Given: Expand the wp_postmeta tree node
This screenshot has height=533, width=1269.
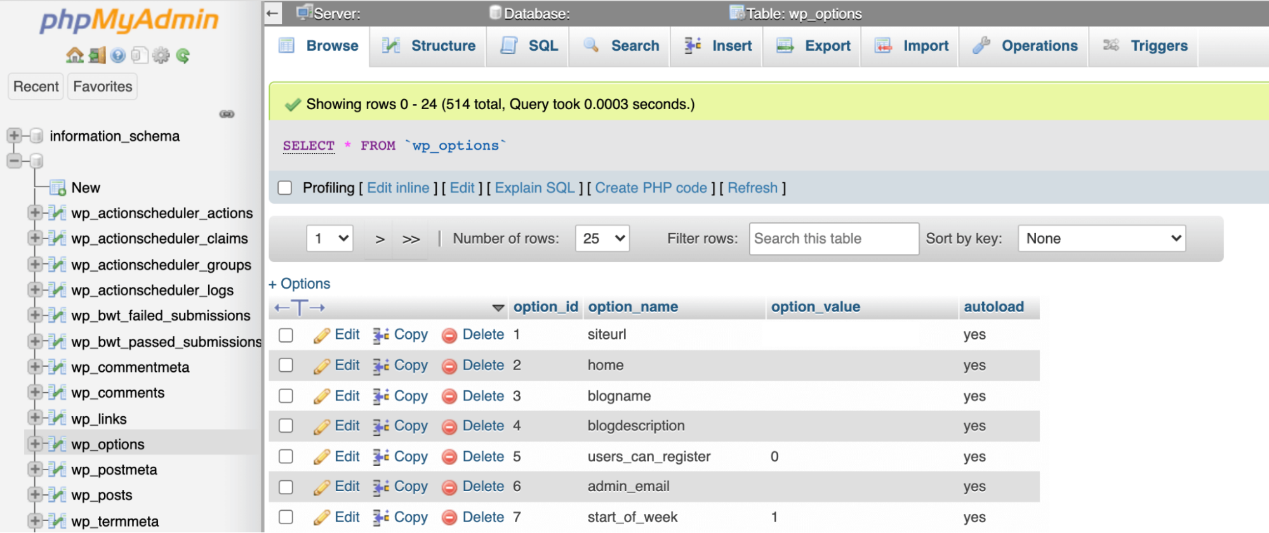Looking at the screenshot, I should (x=36, y=469).
